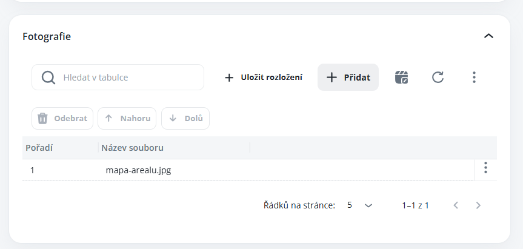Select the row 'mapa-arealu.jpg'
523x249 pixels.
point(138,170)
